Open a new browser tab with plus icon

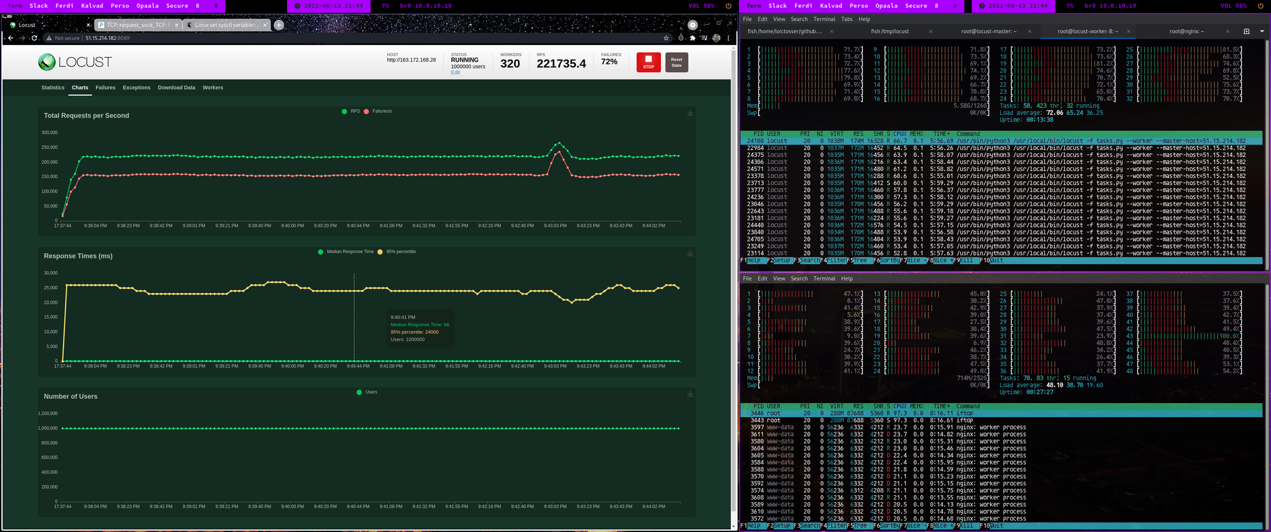click(278, 25)
